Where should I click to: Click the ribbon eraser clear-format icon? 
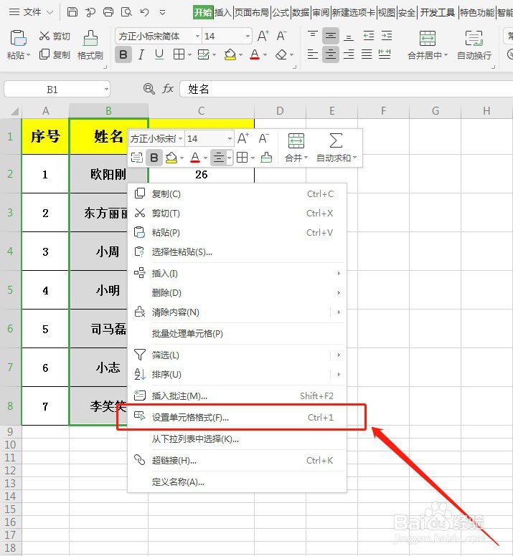[281, 54]
